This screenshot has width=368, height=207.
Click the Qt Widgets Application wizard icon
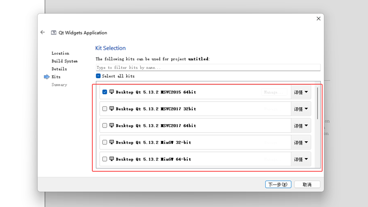pos(53,33)
